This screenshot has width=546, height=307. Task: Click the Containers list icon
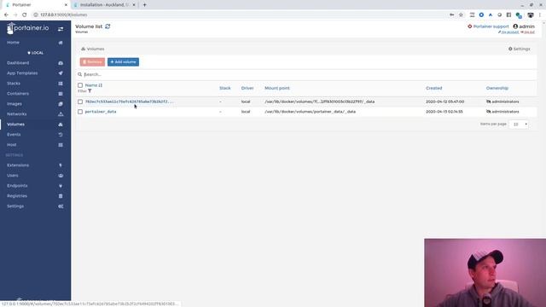point(61,94)
